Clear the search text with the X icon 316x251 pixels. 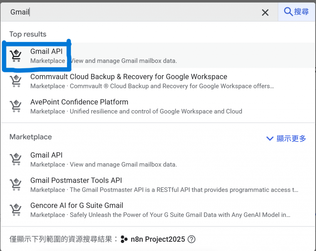[x=265, y=12]
